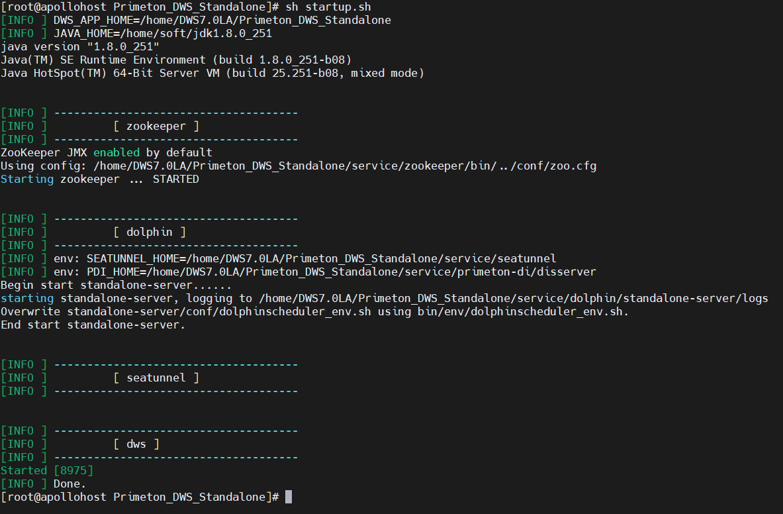The width and height of the screenshot is (783, 514).
Task: Click the zoo.cfg config file path
Action: coord(344,166)
